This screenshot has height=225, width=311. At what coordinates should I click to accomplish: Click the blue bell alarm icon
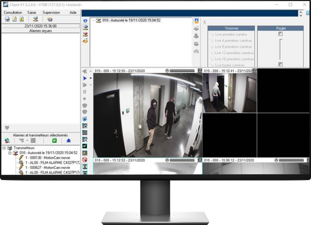(x=69, y=141)
